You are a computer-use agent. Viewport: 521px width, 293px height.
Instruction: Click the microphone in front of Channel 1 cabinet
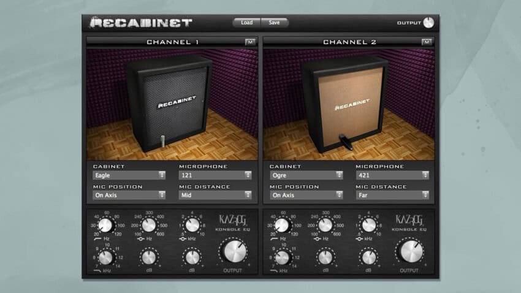162,140
